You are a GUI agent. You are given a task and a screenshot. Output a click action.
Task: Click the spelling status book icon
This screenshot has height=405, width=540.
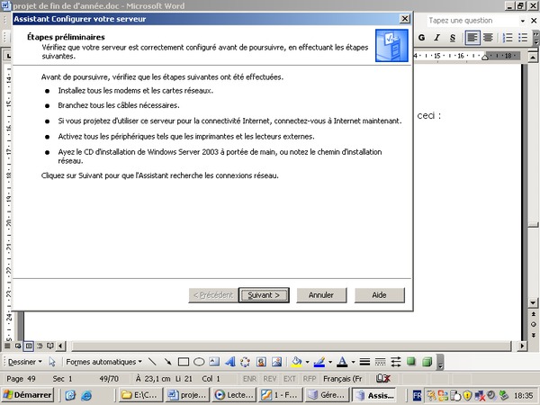pos(383,379)
